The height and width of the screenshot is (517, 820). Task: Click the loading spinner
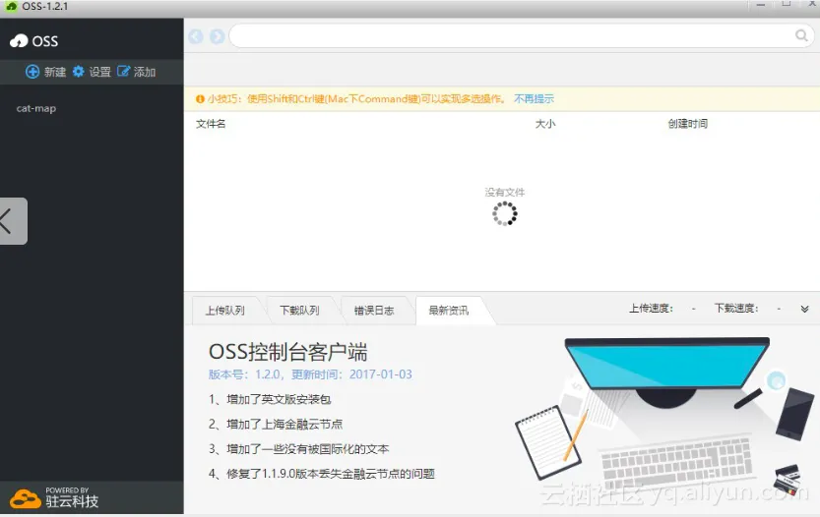click(505, 213)
